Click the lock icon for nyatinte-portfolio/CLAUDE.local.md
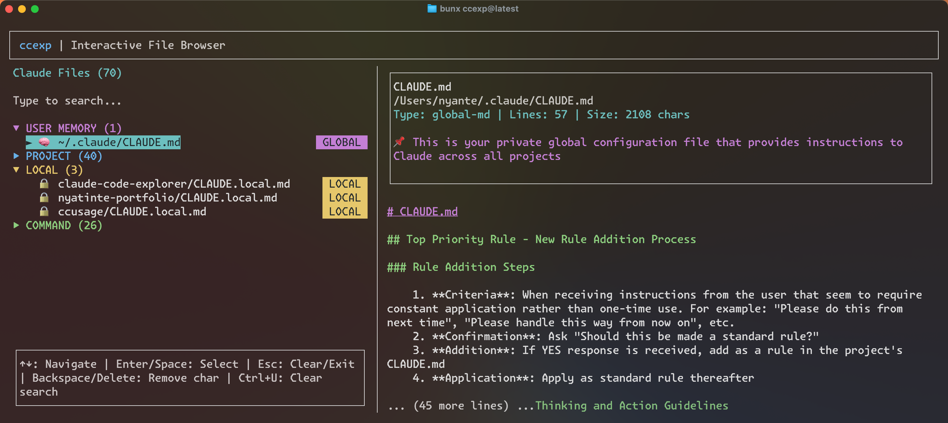The height and width of the screenshot is (423, 948). pos(44,198)
